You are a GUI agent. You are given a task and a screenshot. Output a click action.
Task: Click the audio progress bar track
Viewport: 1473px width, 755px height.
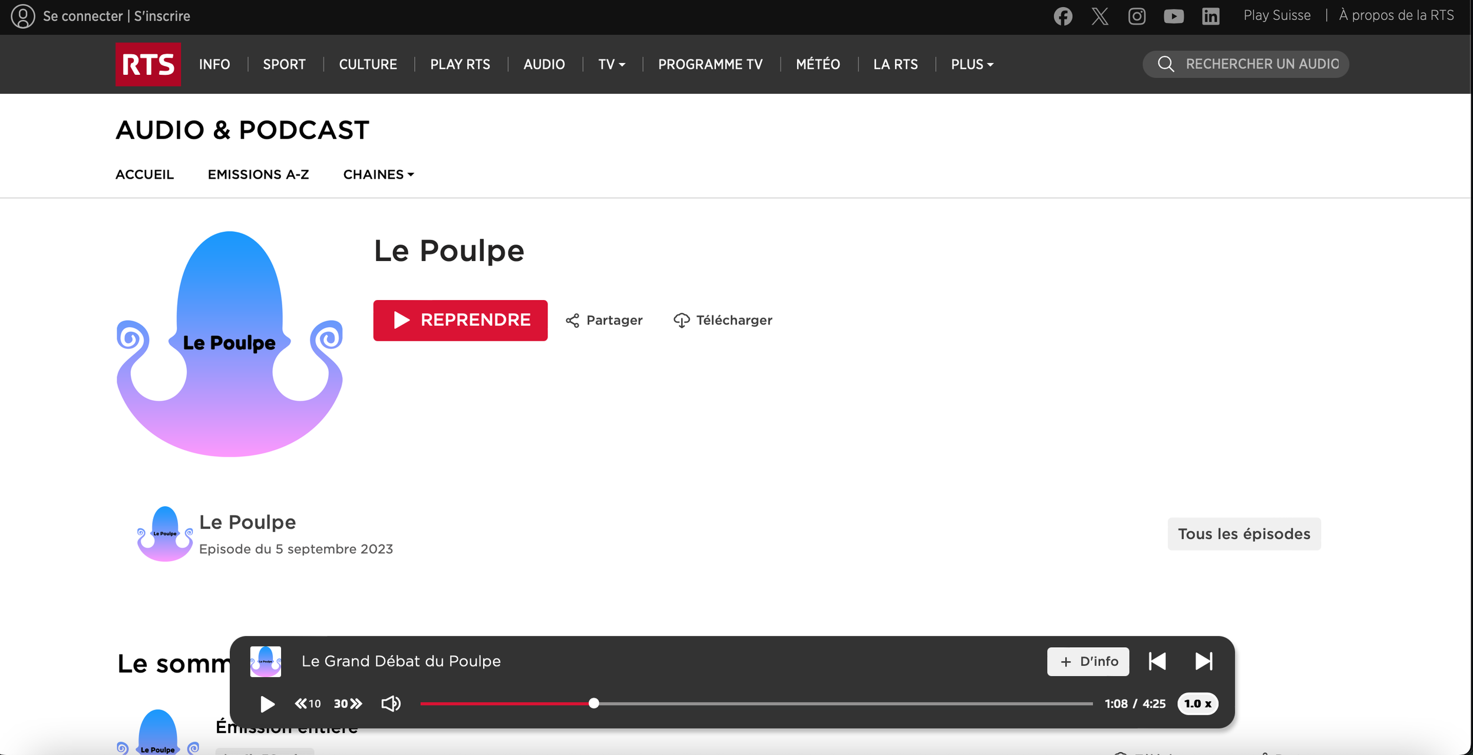[x=825, y=704]
